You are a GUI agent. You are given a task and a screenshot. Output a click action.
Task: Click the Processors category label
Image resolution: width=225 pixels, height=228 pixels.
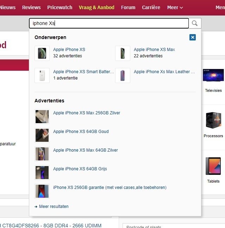click(213, 136)
